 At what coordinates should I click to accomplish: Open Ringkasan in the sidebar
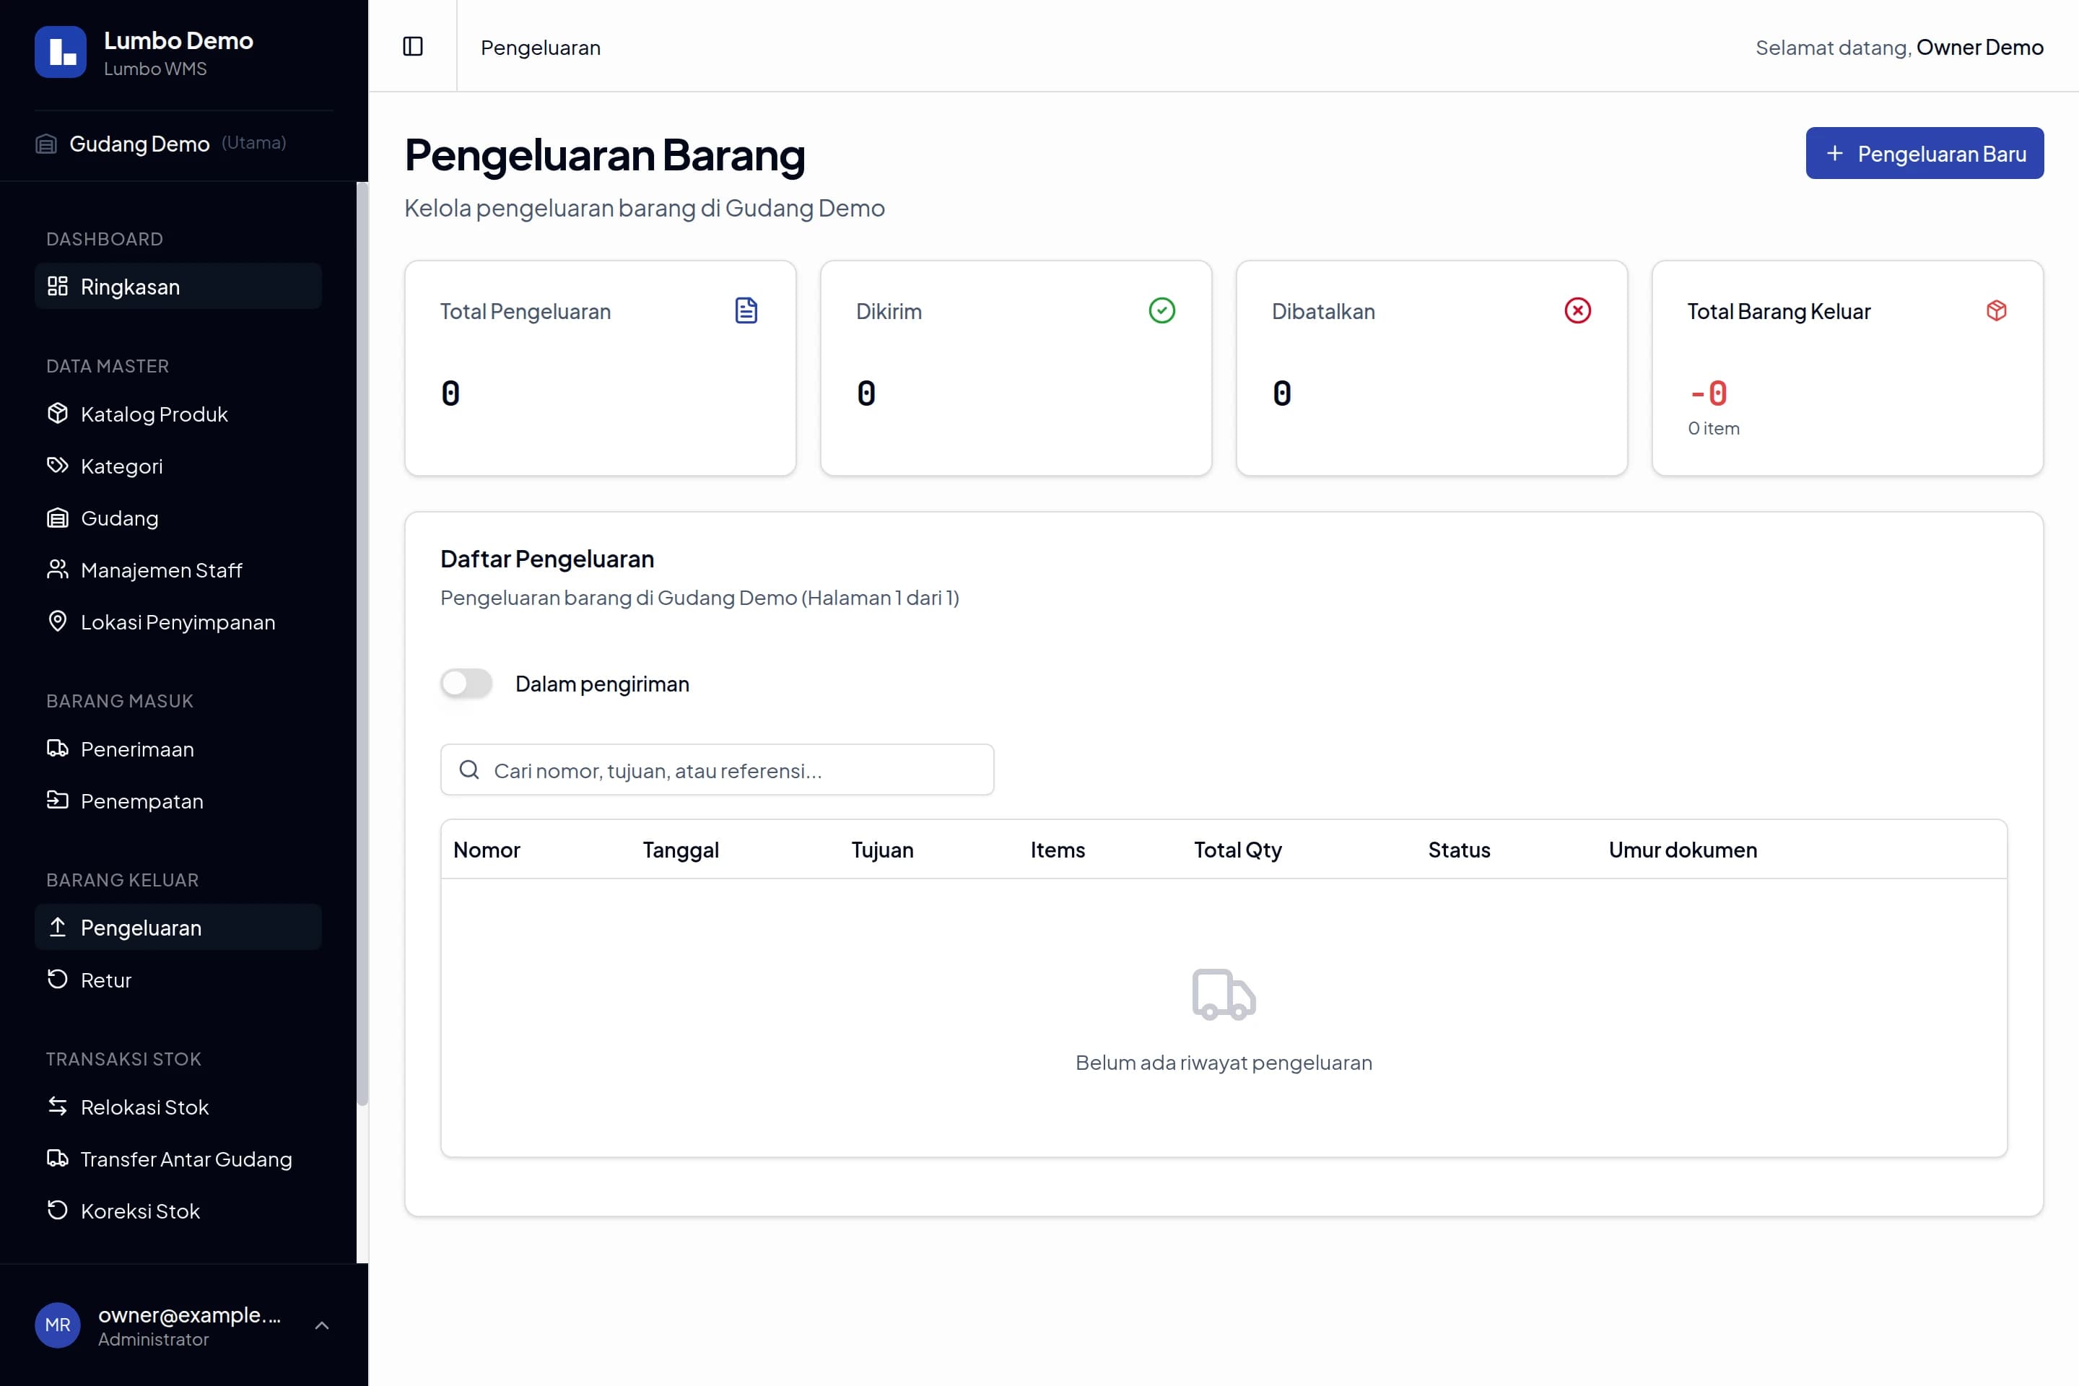coord(178,287)
